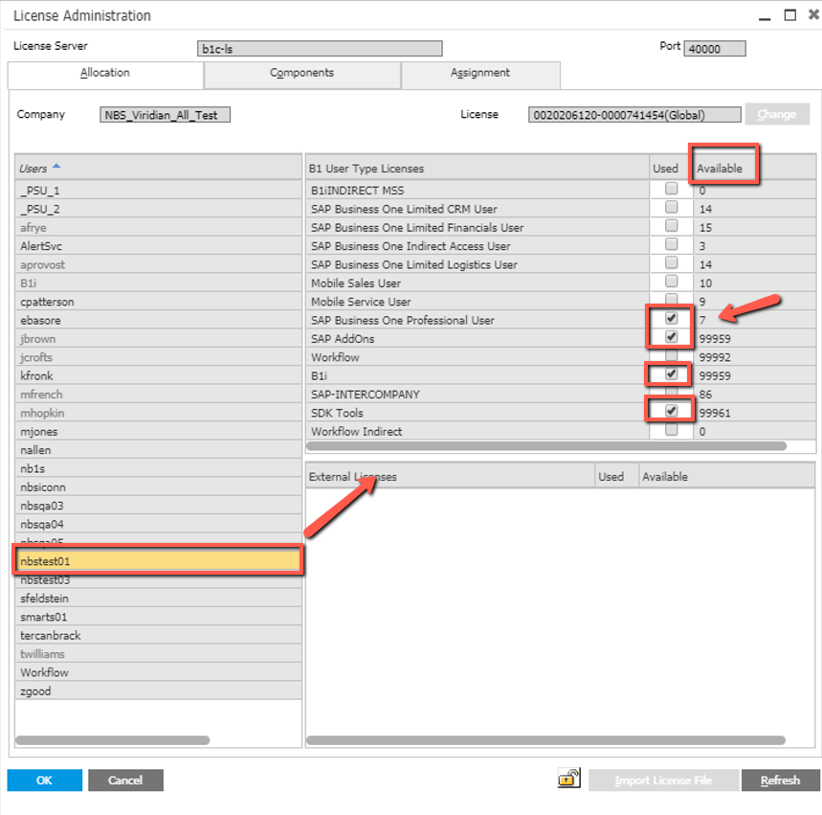Click the Workflow license row label
This screenshot has width=822, height=815.
click(x=335, y=357)
